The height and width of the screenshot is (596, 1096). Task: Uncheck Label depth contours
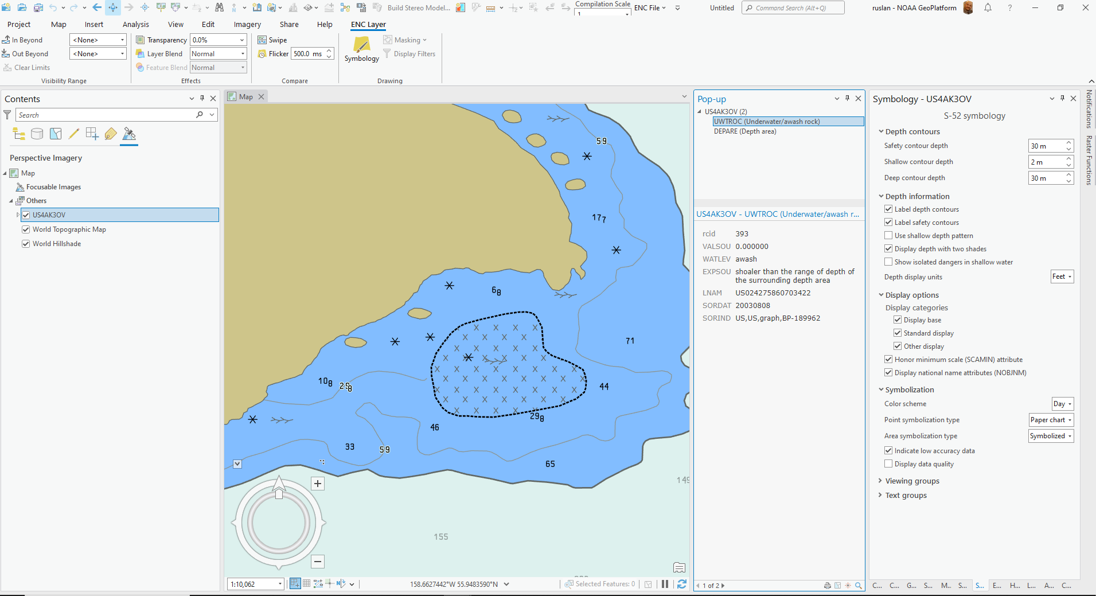point(888,209)
